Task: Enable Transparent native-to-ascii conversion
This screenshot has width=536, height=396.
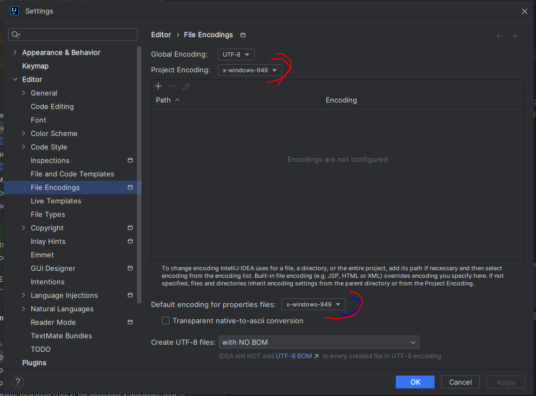Action: 166,320
